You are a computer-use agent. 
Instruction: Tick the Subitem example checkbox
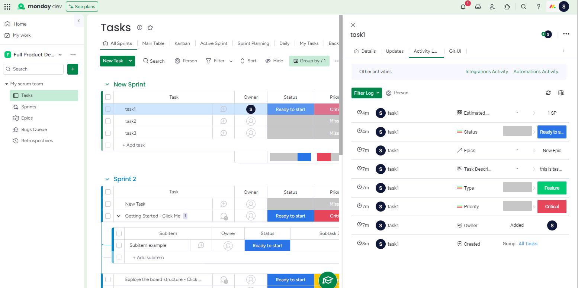[119, 245]
